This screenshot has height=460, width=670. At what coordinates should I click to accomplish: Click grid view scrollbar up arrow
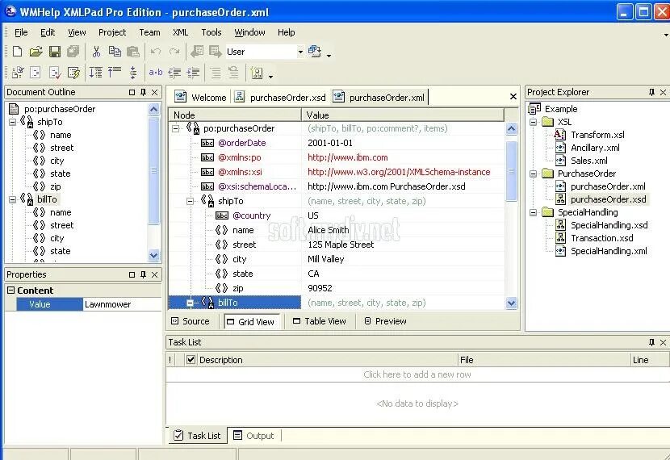(511, 128)
